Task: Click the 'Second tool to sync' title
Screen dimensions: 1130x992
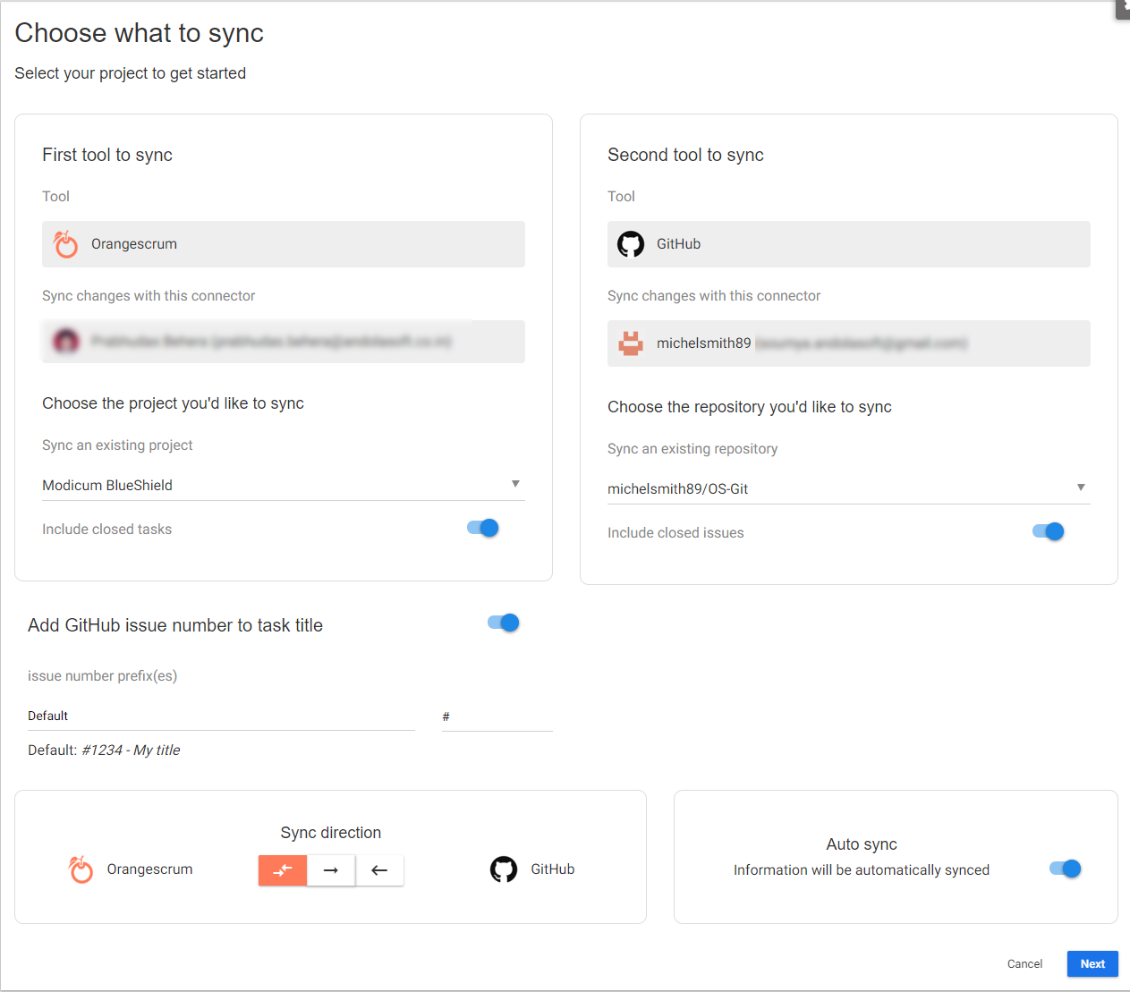Action: 685,155
